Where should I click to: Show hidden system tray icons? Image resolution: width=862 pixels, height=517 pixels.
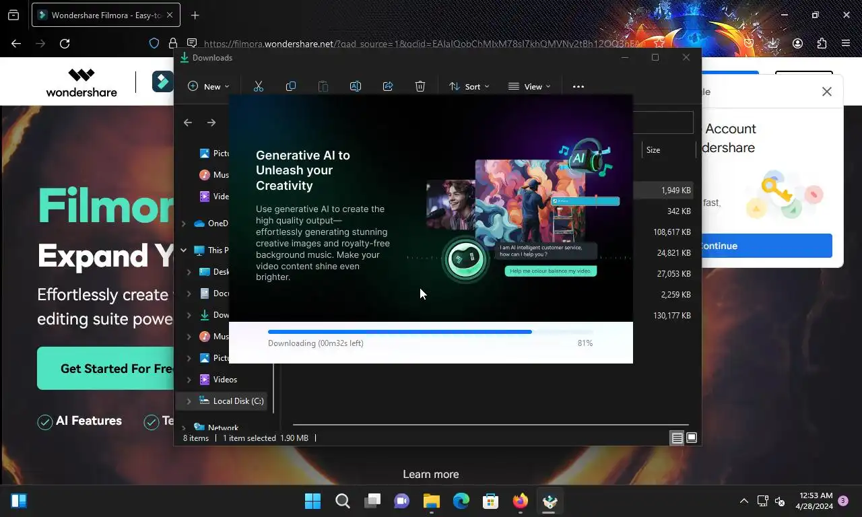pyautogui.click(x=743, y=501)
